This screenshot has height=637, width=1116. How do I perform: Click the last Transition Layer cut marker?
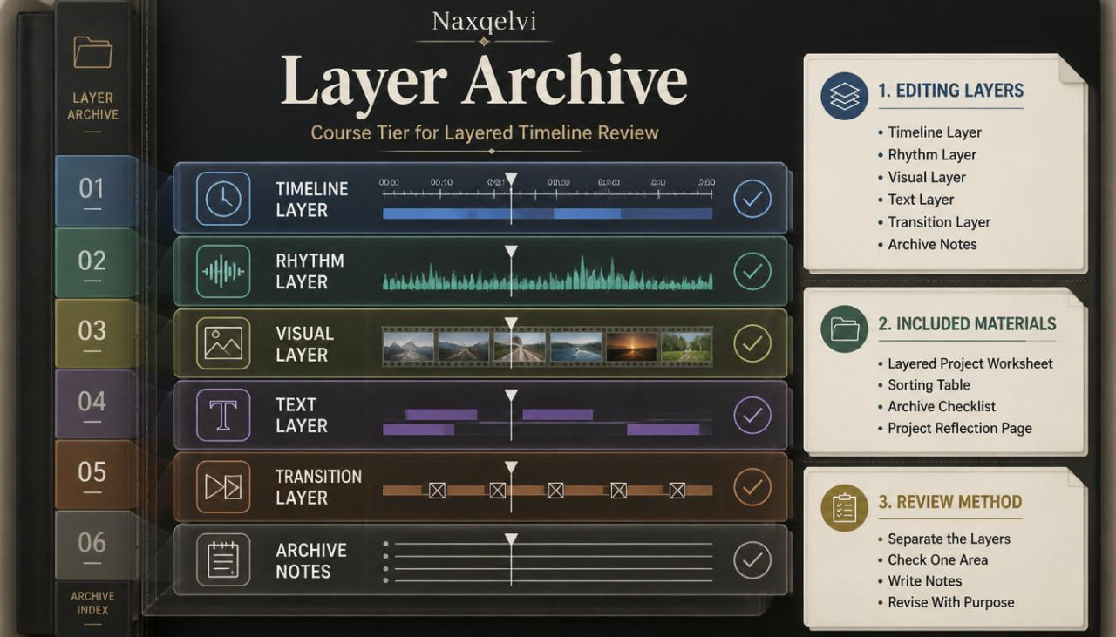(x=677, y=491)
